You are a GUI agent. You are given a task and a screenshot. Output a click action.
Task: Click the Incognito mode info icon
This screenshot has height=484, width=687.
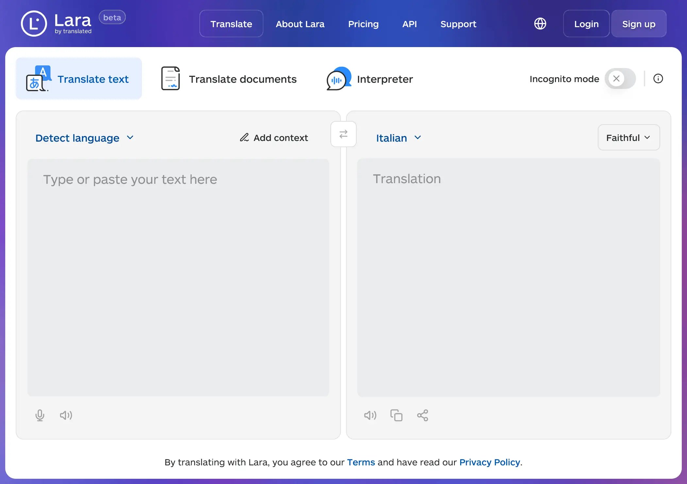[658, 78]
